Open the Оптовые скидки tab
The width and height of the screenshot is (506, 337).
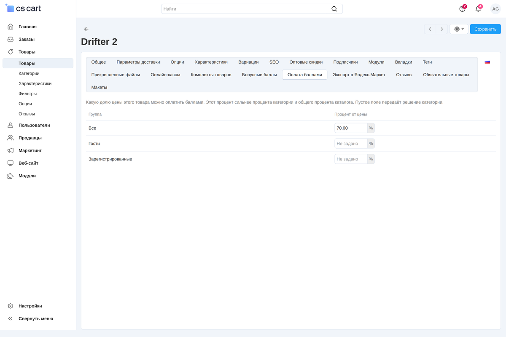point(306,62)
